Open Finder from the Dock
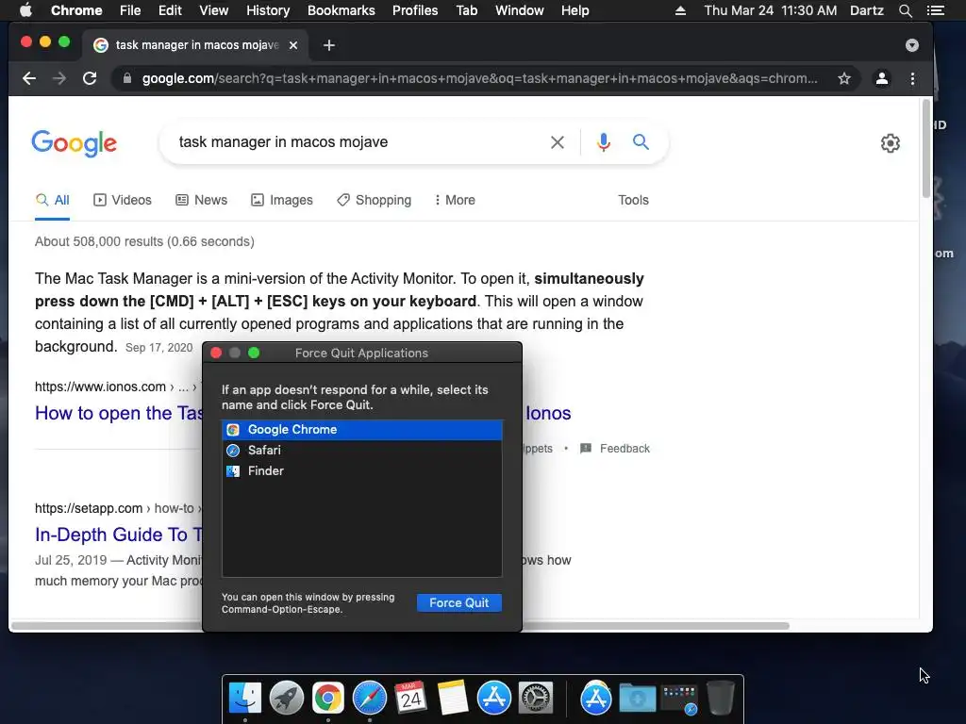966x724 pixels. [x=245, y=699]
